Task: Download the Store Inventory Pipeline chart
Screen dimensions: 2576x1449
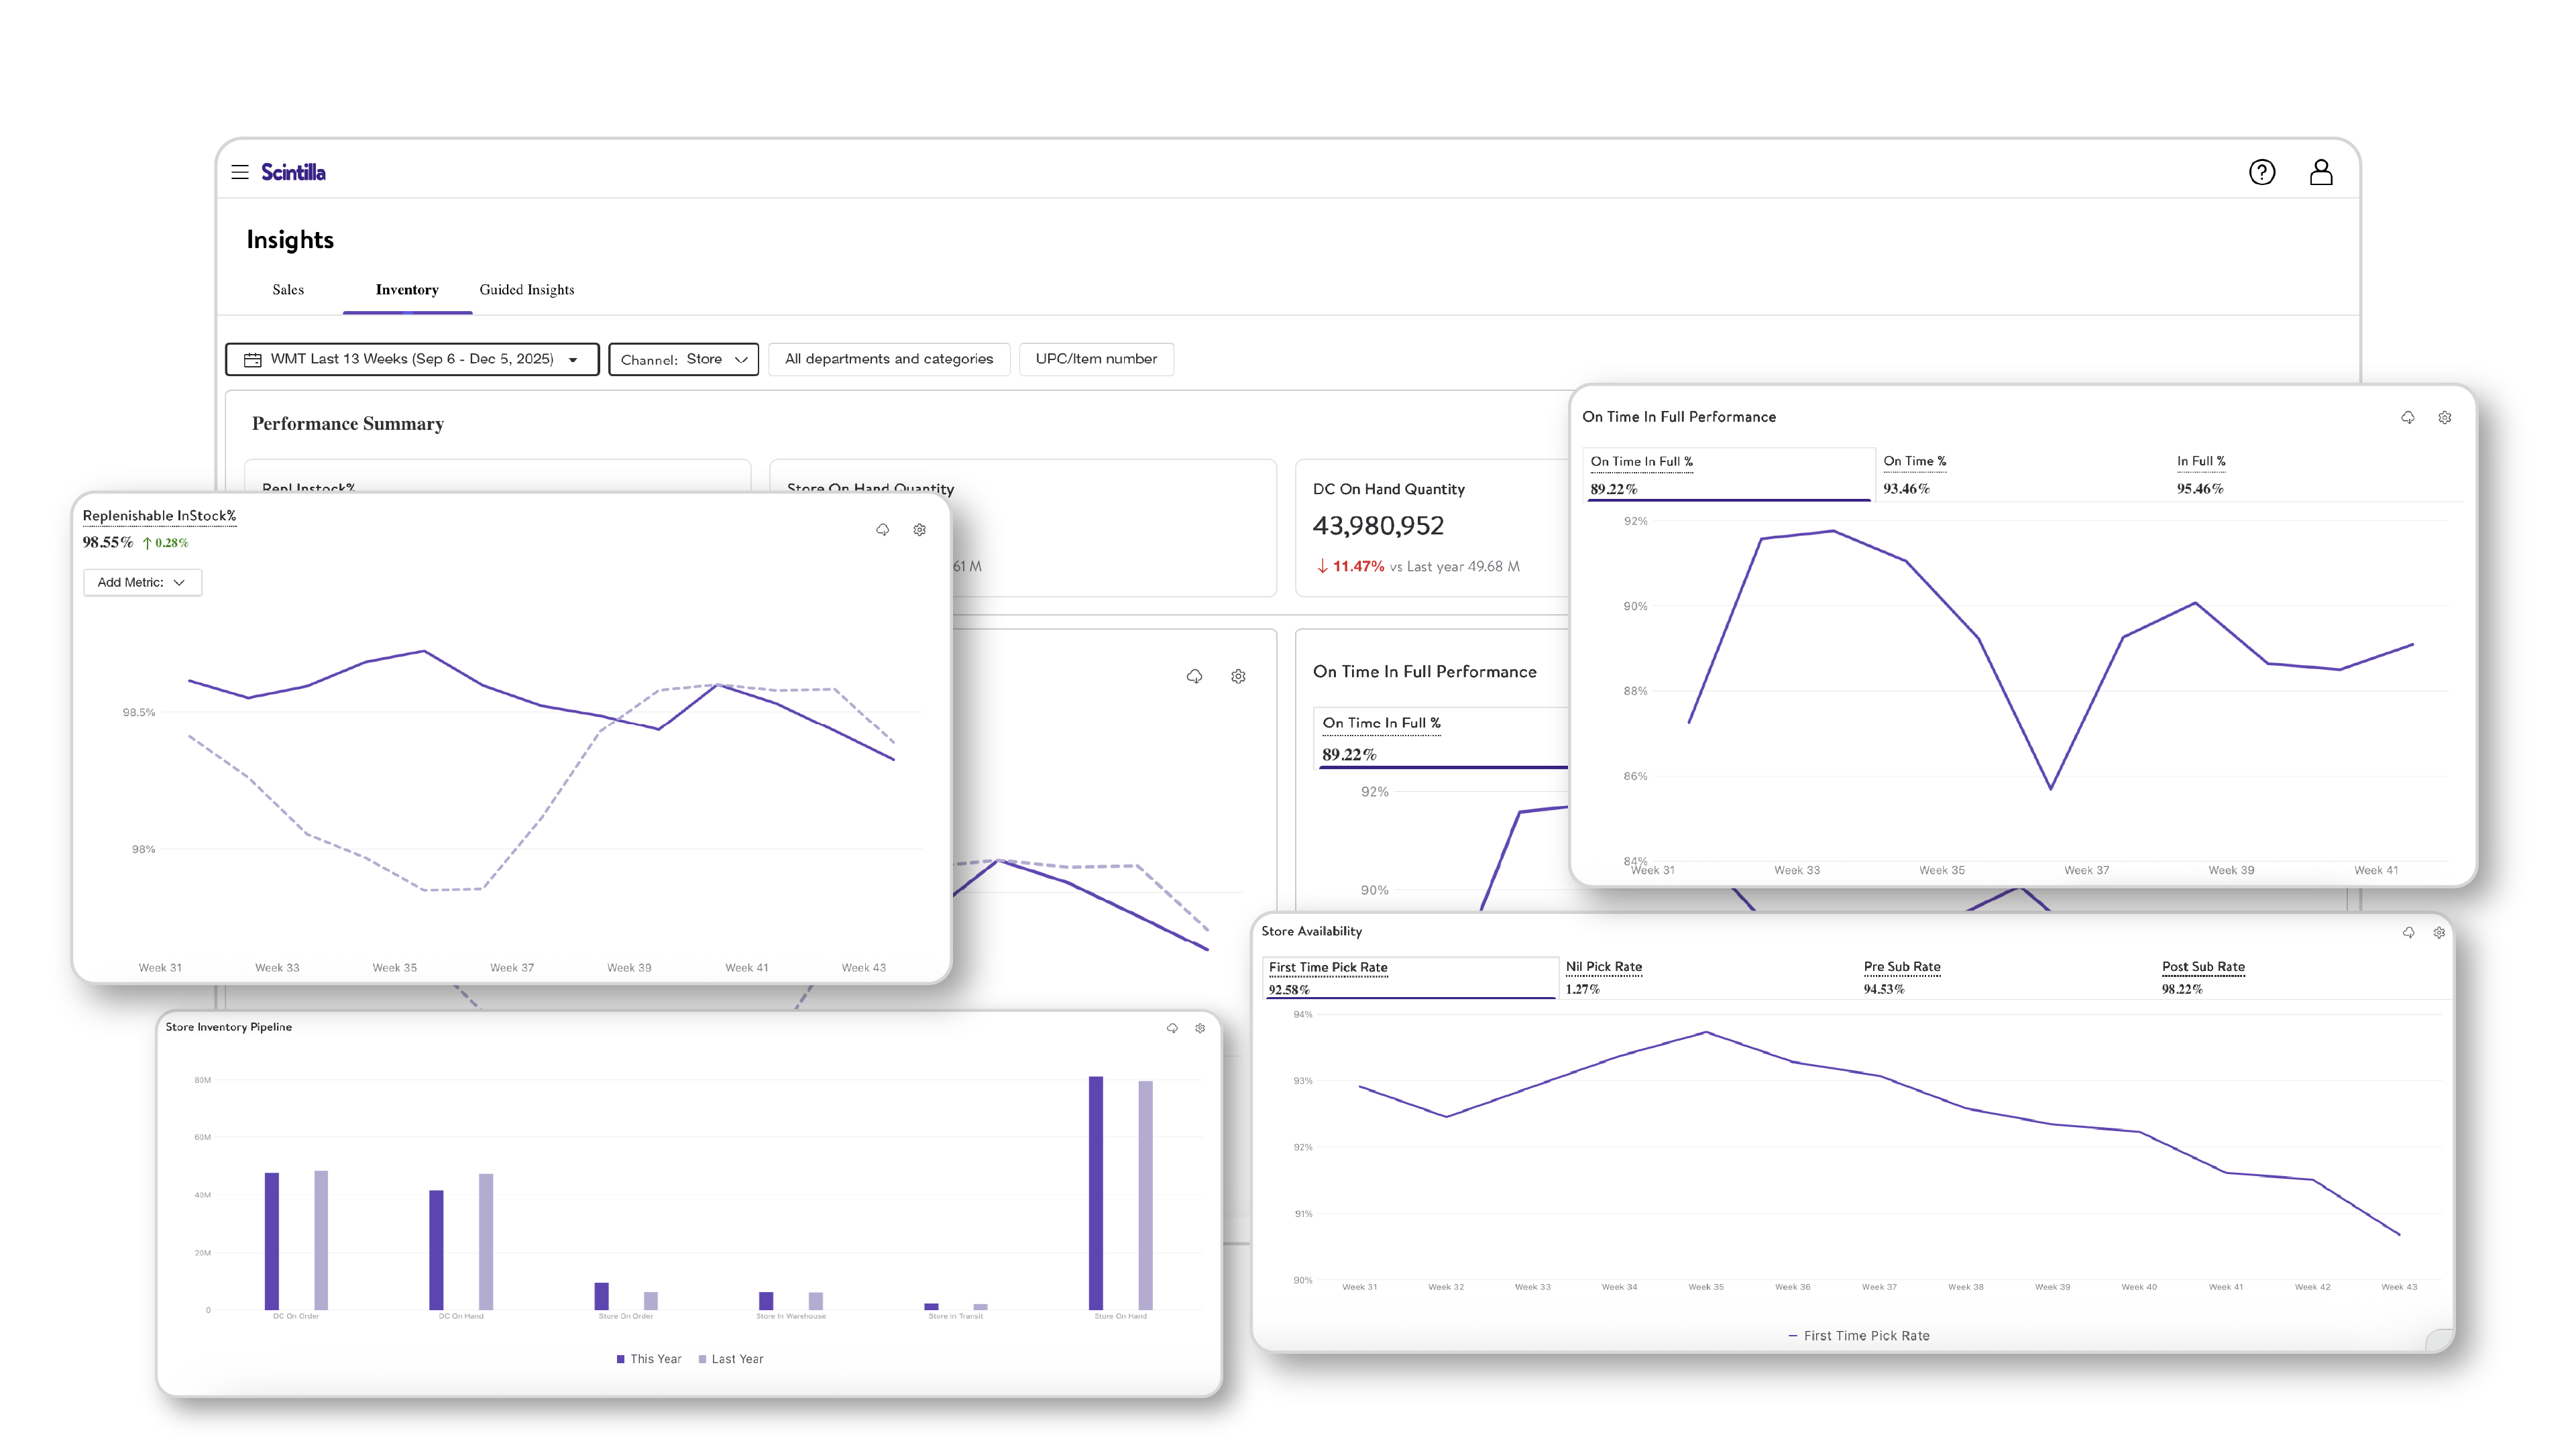Action: pos(1172,1028)
